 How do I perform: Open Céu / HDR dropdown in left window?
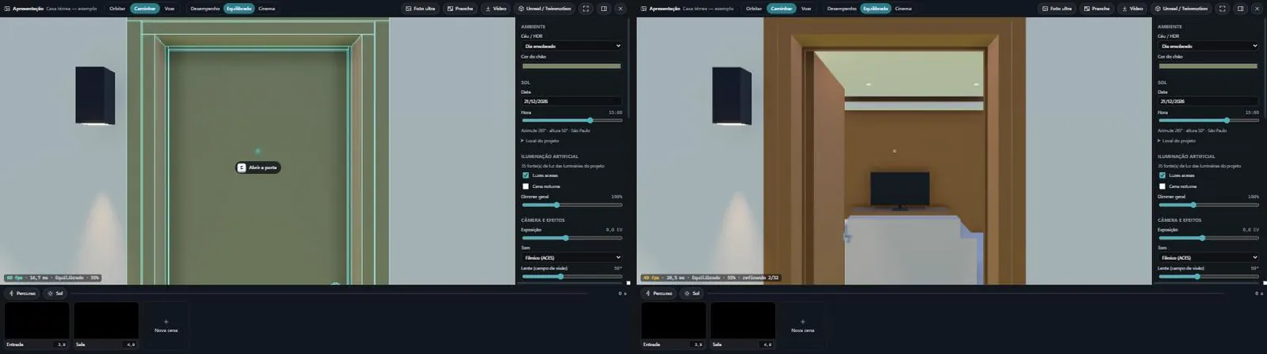click(571, 46)
